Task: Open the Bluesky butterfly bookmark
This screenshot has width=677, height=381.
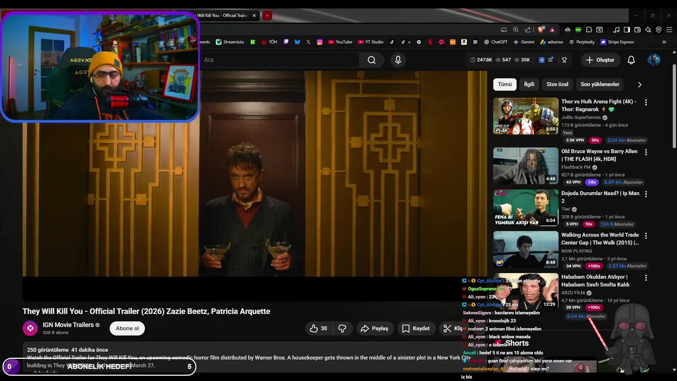Action: 297,42
